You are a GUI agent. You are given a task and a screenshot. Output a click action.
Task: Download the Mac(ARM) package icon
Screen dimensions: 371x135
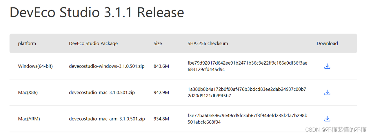(327, 119)
